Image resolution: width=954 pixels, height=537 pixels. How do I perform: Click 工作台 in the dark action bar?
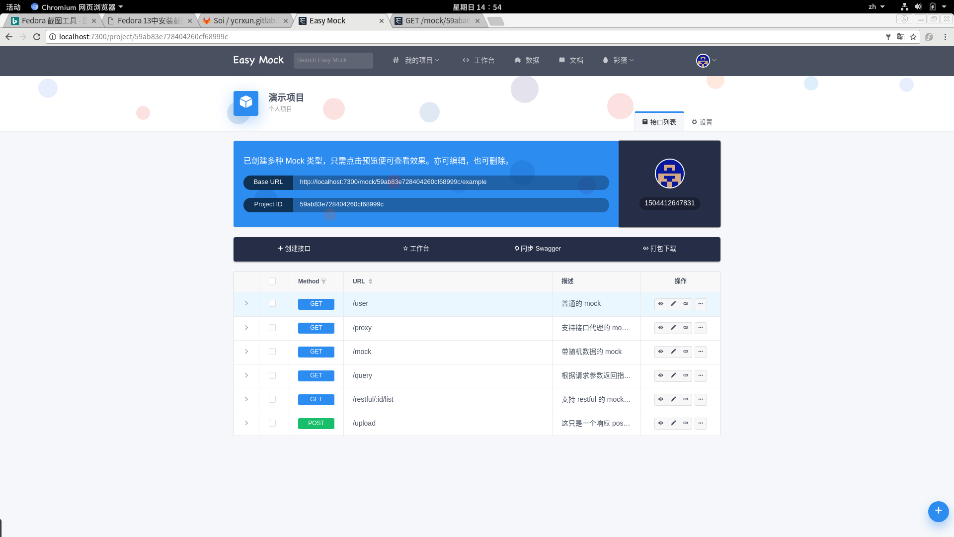coord(416,249)
